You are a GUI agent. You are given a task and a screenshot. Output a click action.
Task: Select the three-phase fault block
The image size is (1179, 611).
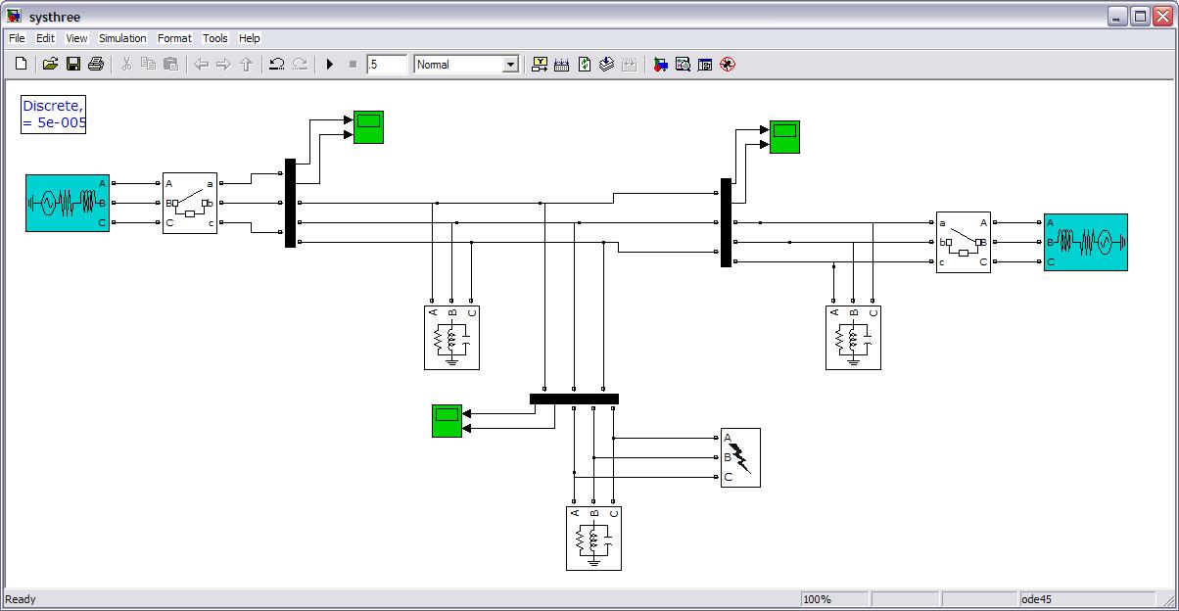pos(740,457)
